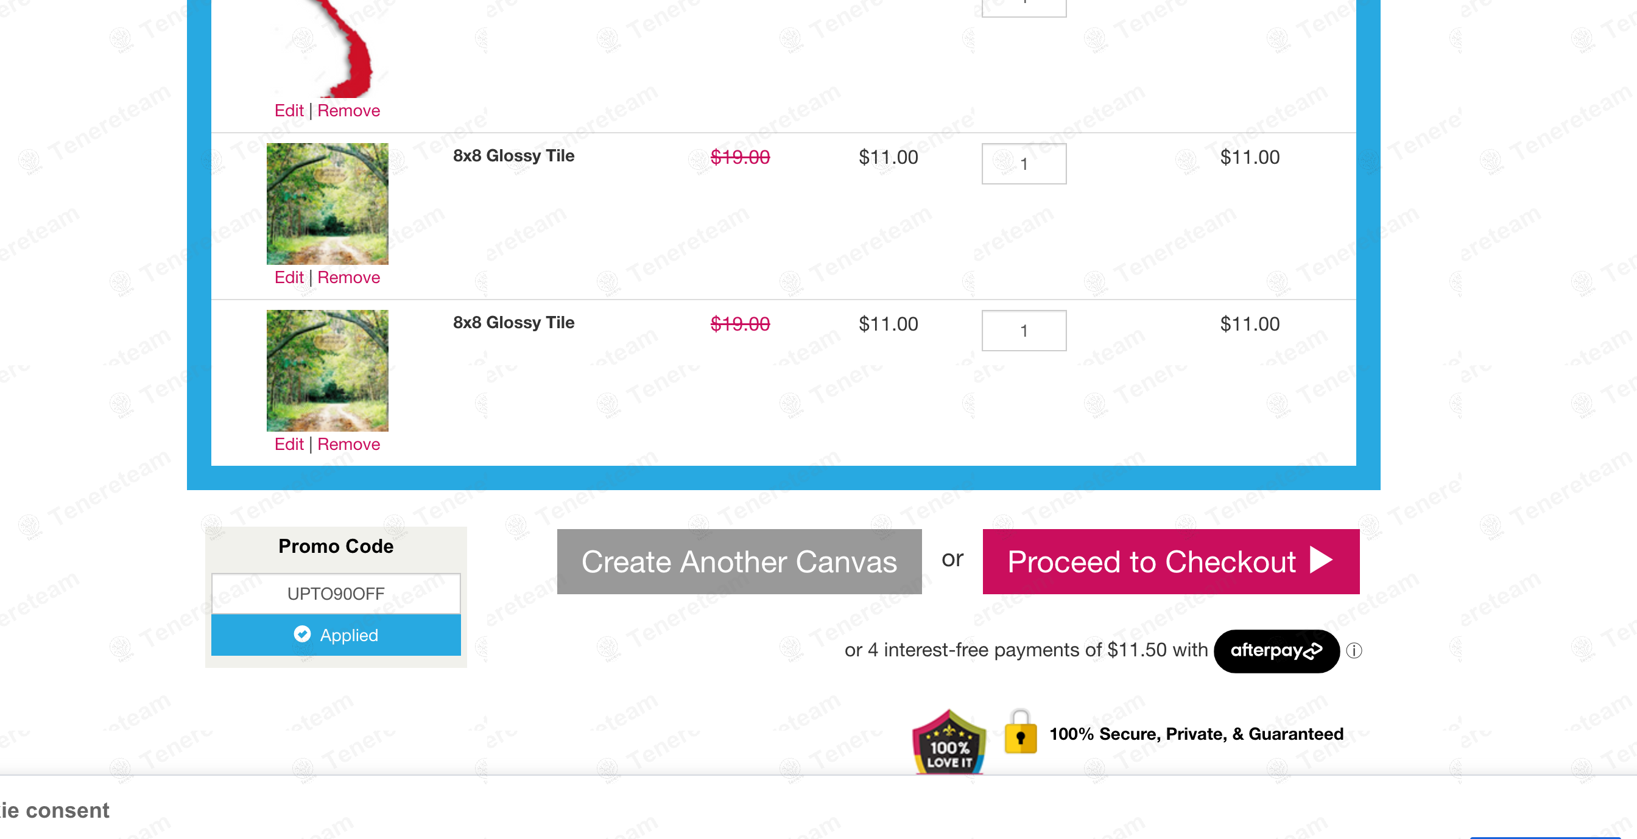The height and width of the screenshot is (839, 1637).
Task: Click the Afterpay logo badge
Action: tap(1276, 650)
